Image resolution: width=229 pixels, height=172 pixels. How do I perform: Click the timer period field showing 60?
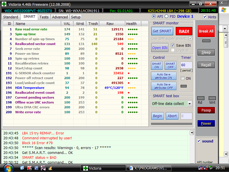[186, 65]
